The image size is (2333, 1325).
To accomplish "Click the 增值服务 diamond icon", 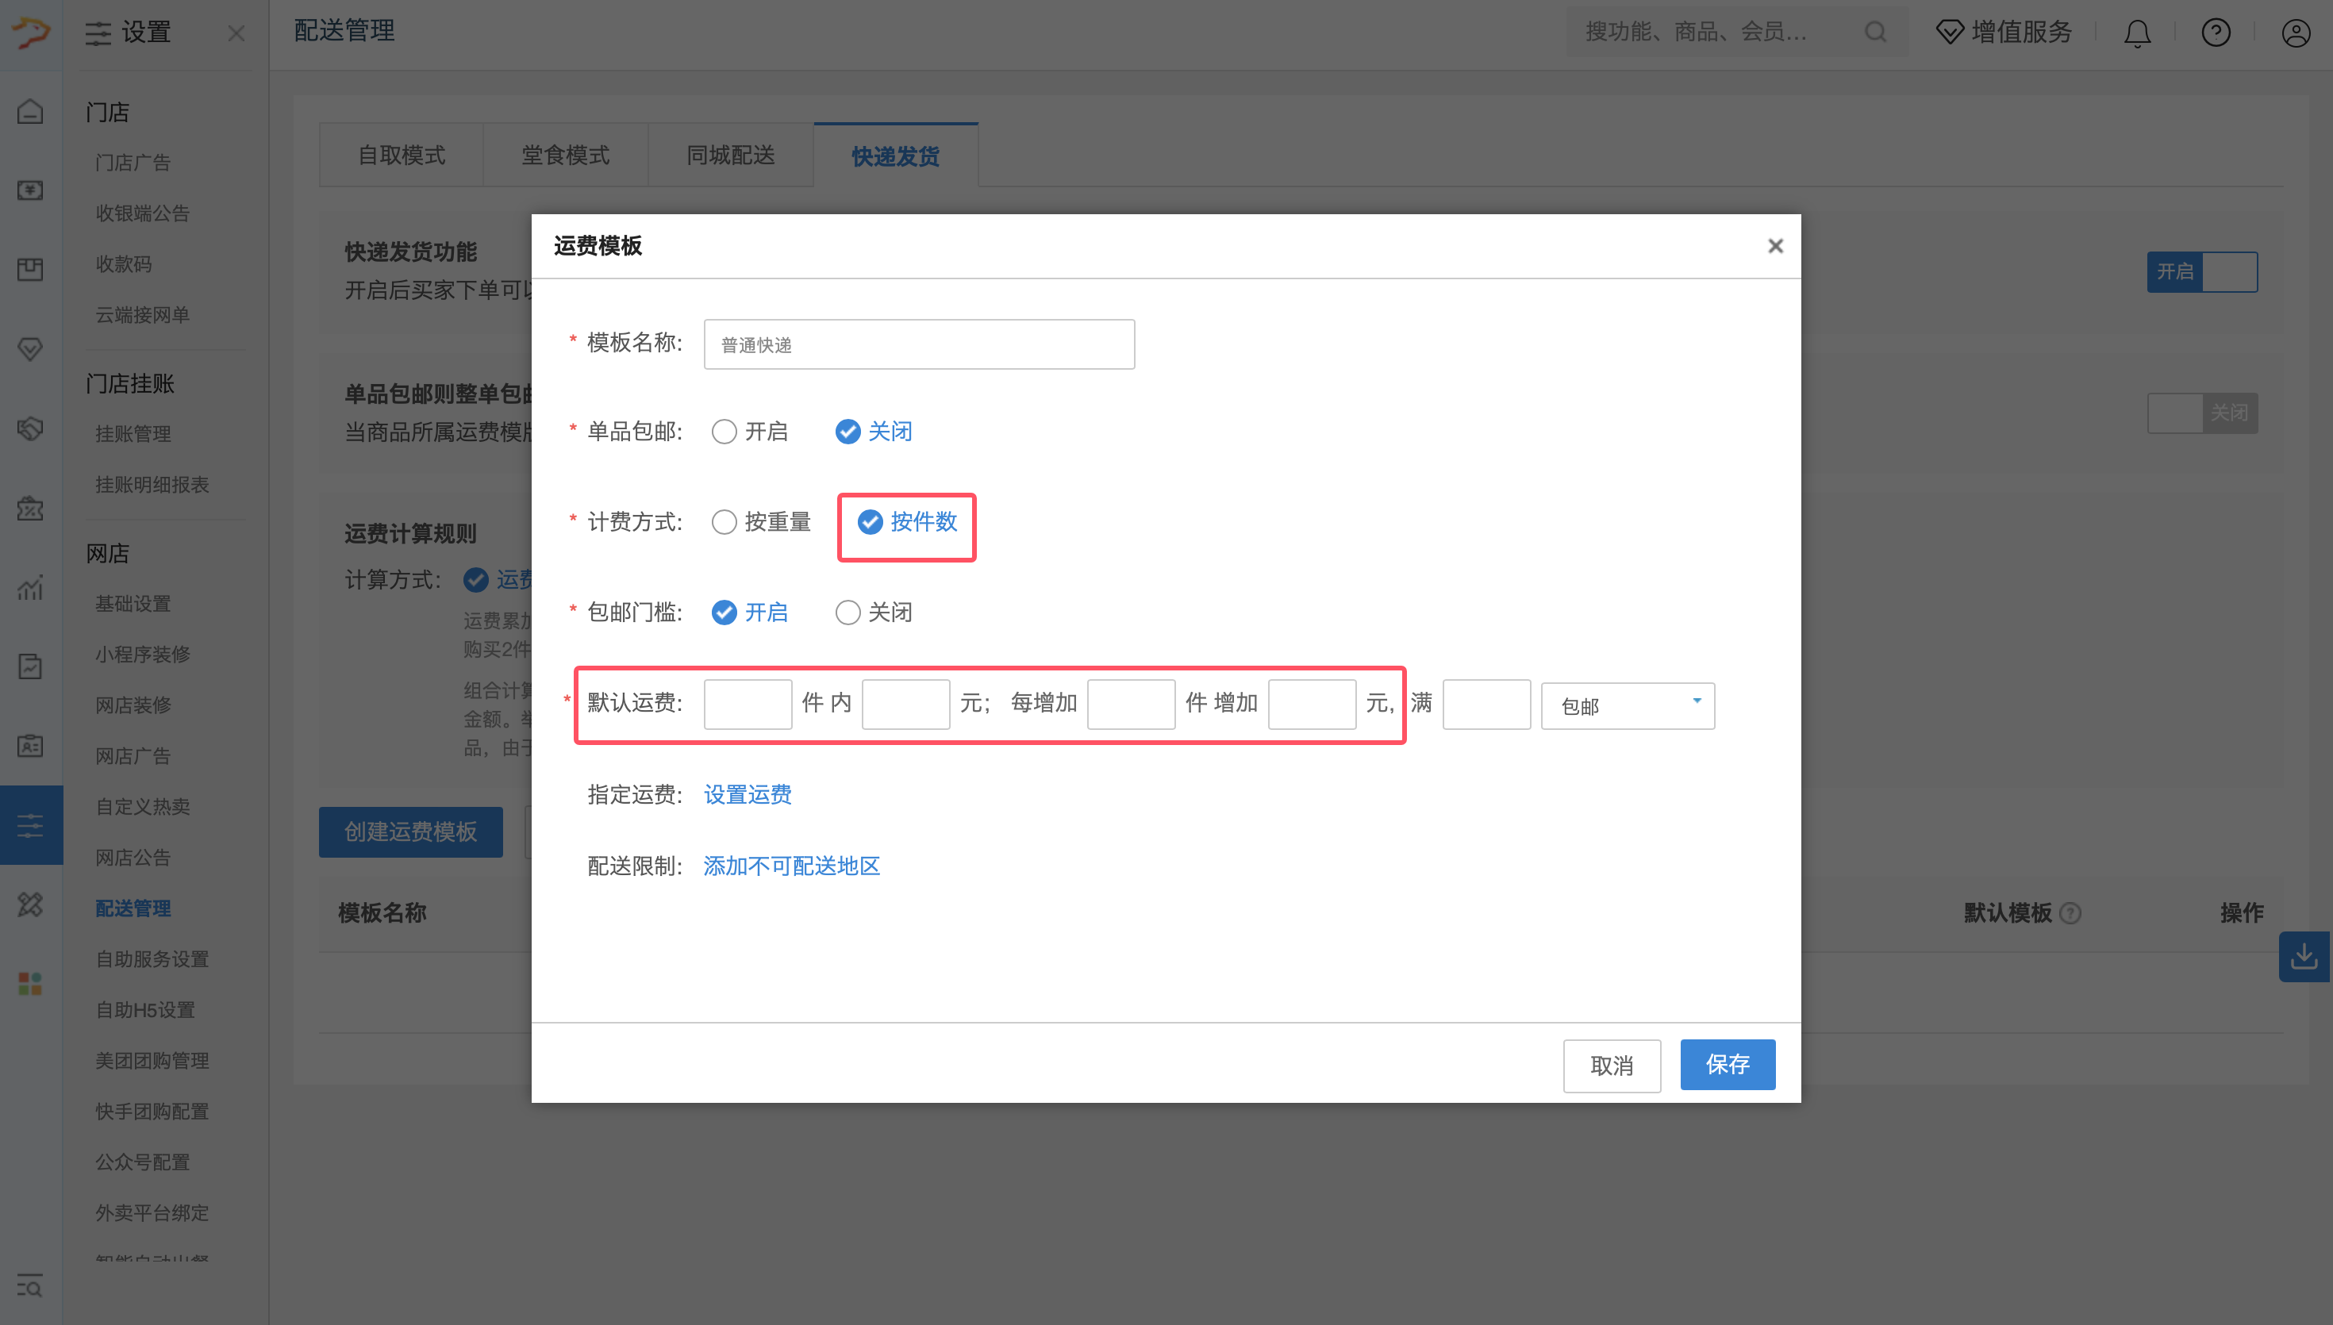I will 1949,33.
